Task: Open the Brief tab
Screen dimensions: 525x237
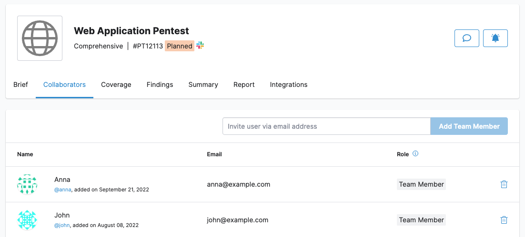Action: pyautogui.click(x=20, y=85)
